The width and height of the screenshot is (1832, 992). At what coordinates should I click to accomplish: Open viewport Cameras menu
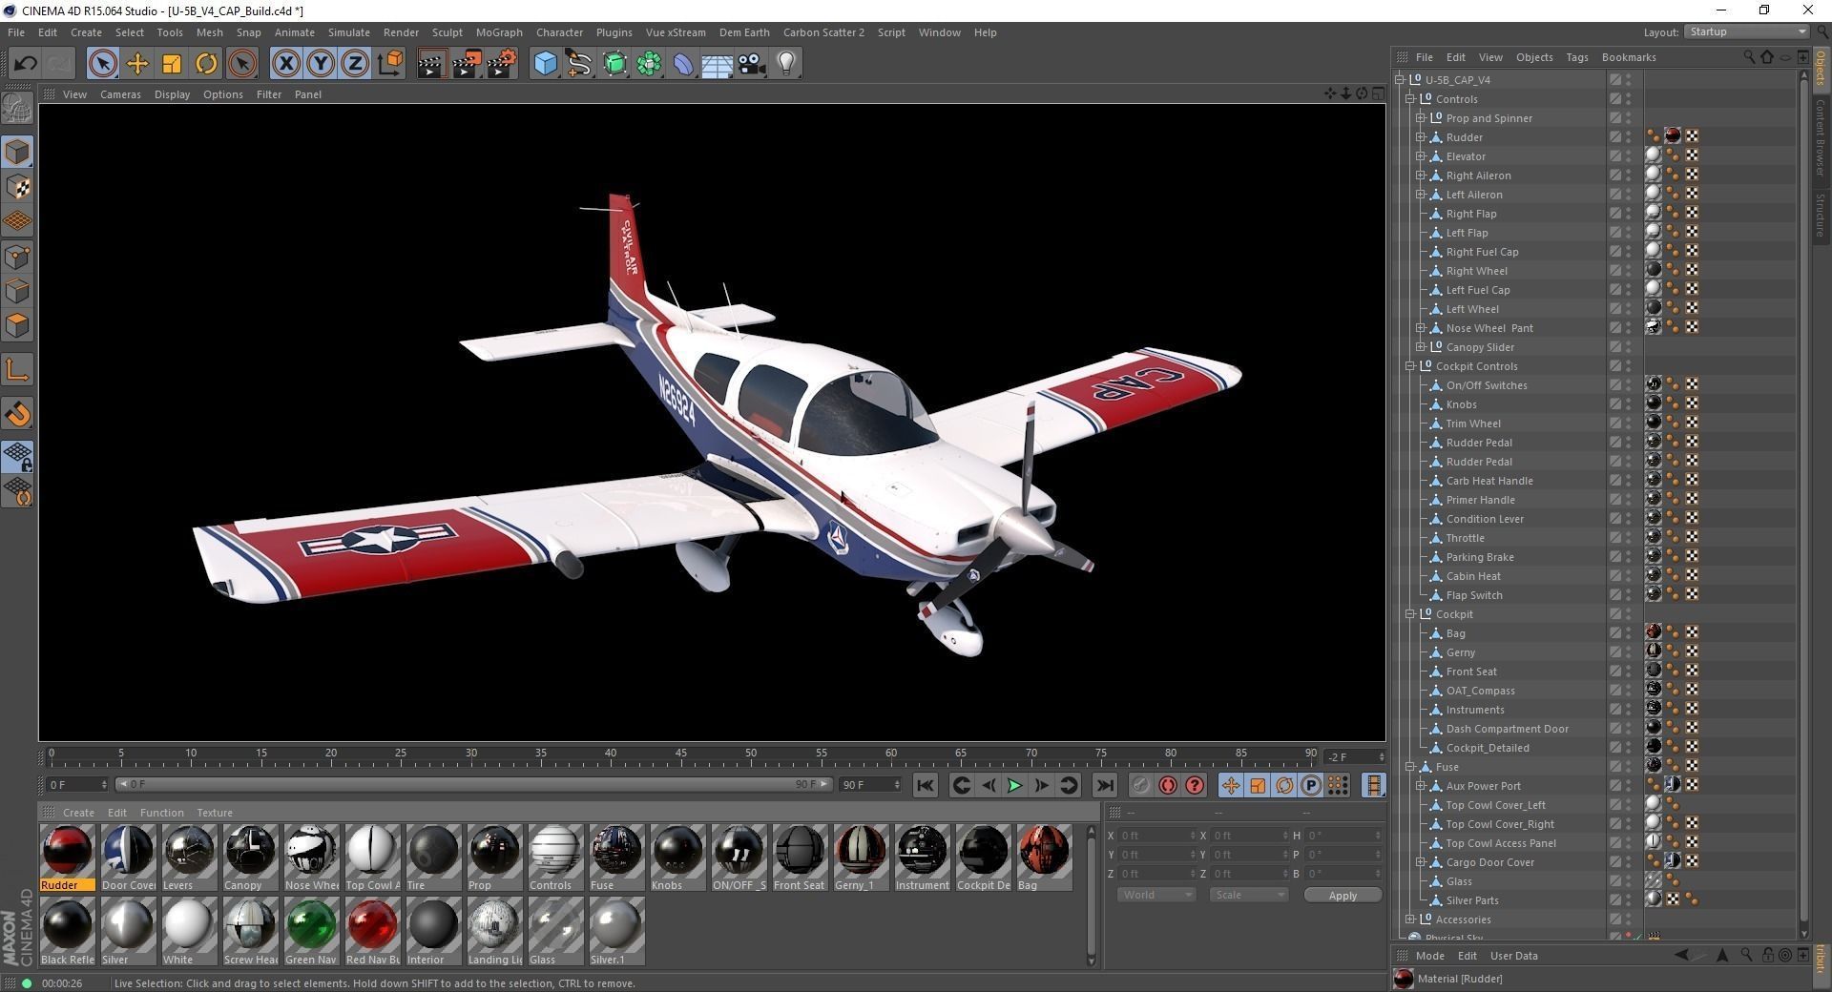(120, 94)
